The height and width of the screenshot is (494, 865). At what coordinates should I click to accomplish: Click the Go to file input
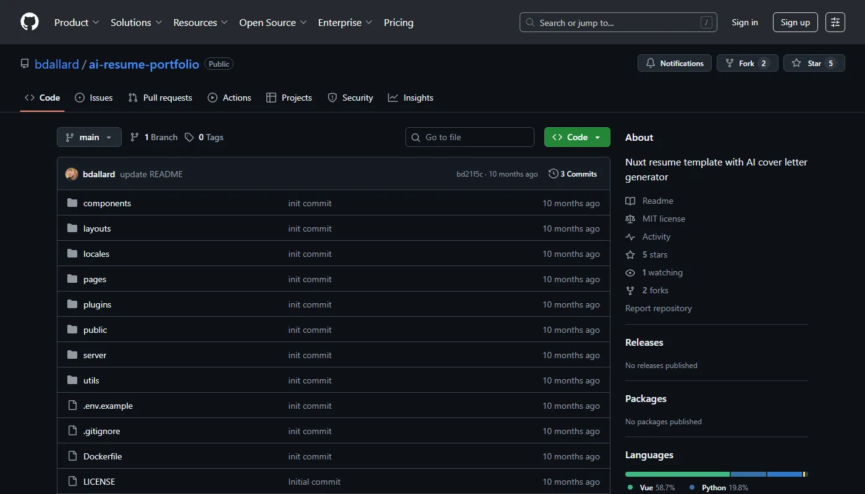(x=470, y=137)
